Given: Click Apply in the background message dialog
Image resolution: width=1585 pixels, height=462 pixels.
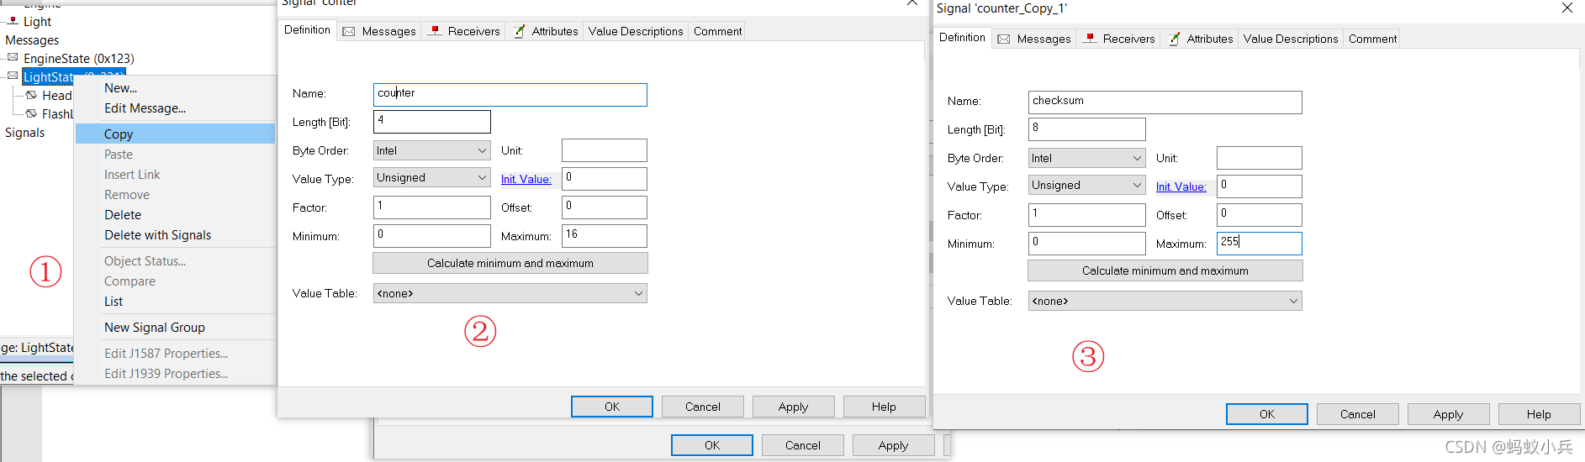Looking at the screenshot, I should [x=894, y=445].
